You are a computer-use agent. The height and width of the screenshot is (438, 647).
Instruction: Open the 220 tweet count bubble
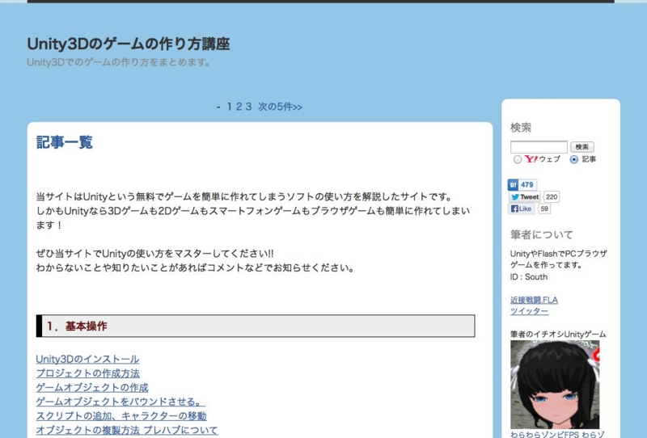[x=552, y=196]
